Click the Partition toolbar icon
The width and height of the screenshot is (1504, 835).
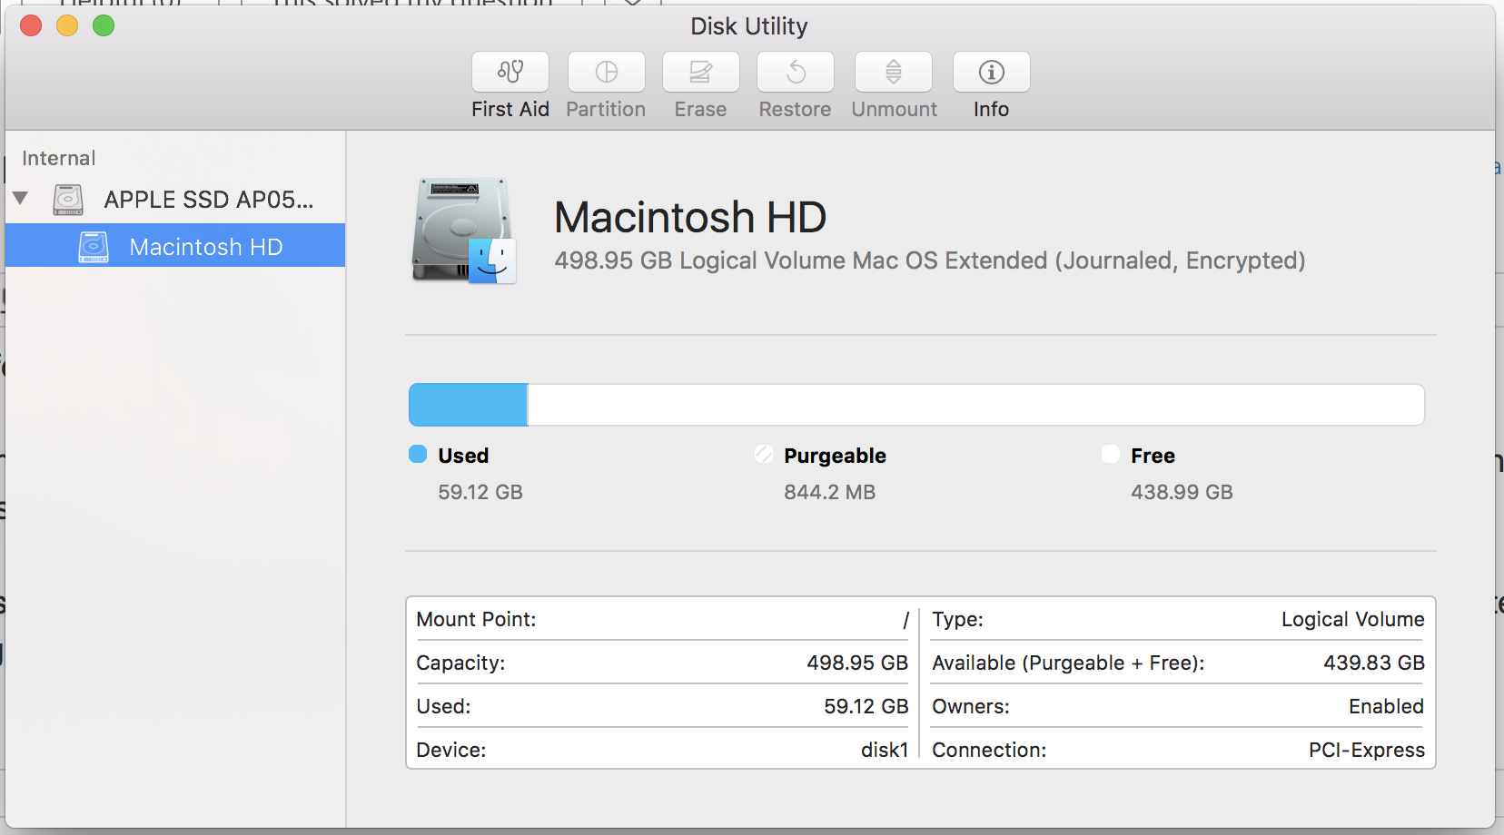[x=607, y=72]
